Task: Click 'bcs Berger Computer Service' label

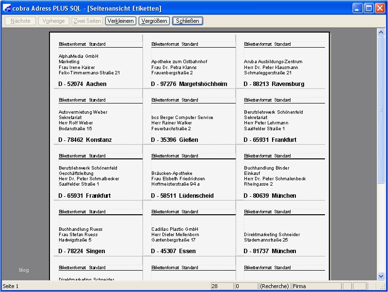Action: pos(182,118)
